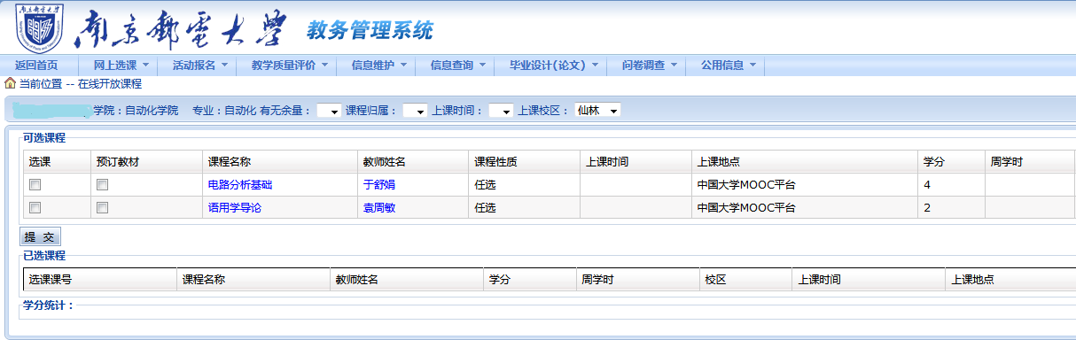Open teacher link 于舒娟
The height and width of the screenshot is (340, 1076).
point(379,185)
